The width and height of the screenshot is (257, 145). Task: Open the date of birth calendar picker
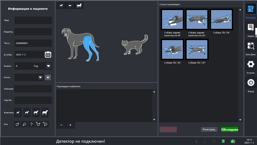click(x=48, y=55)
